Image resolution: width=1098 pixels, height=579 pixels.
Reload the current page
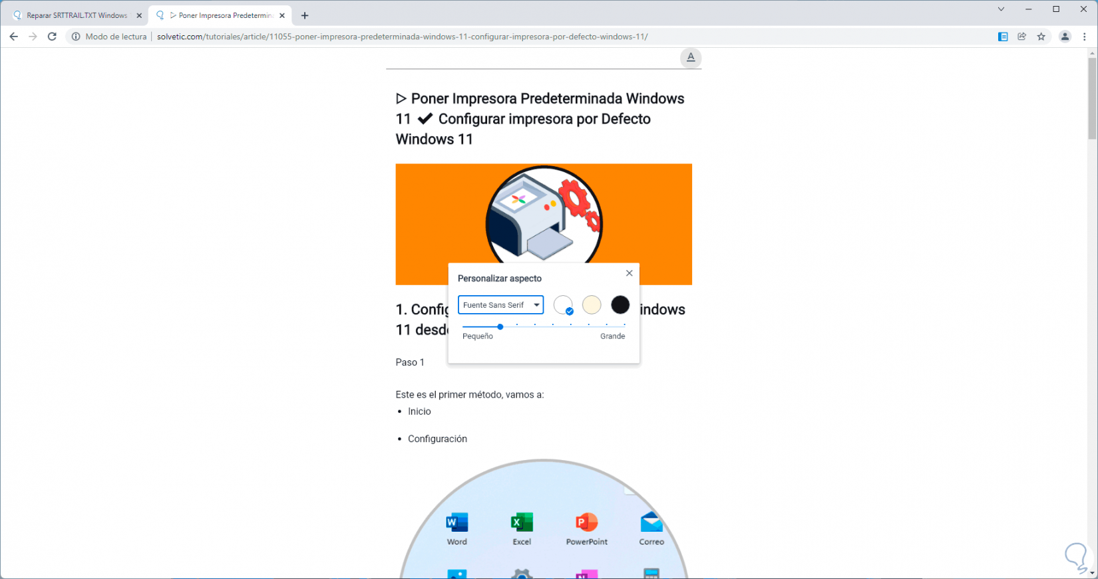(x=52, y=37)
